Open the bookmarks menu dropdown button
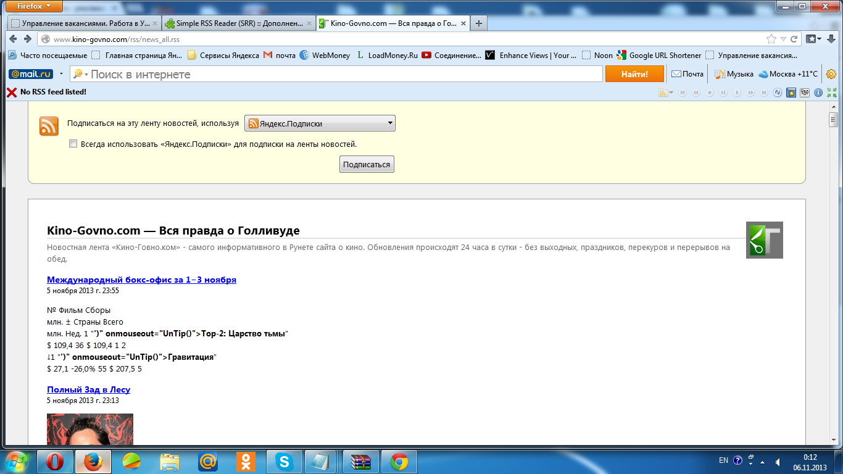Screen dimensions: 843x474 (x=813, y=39)
